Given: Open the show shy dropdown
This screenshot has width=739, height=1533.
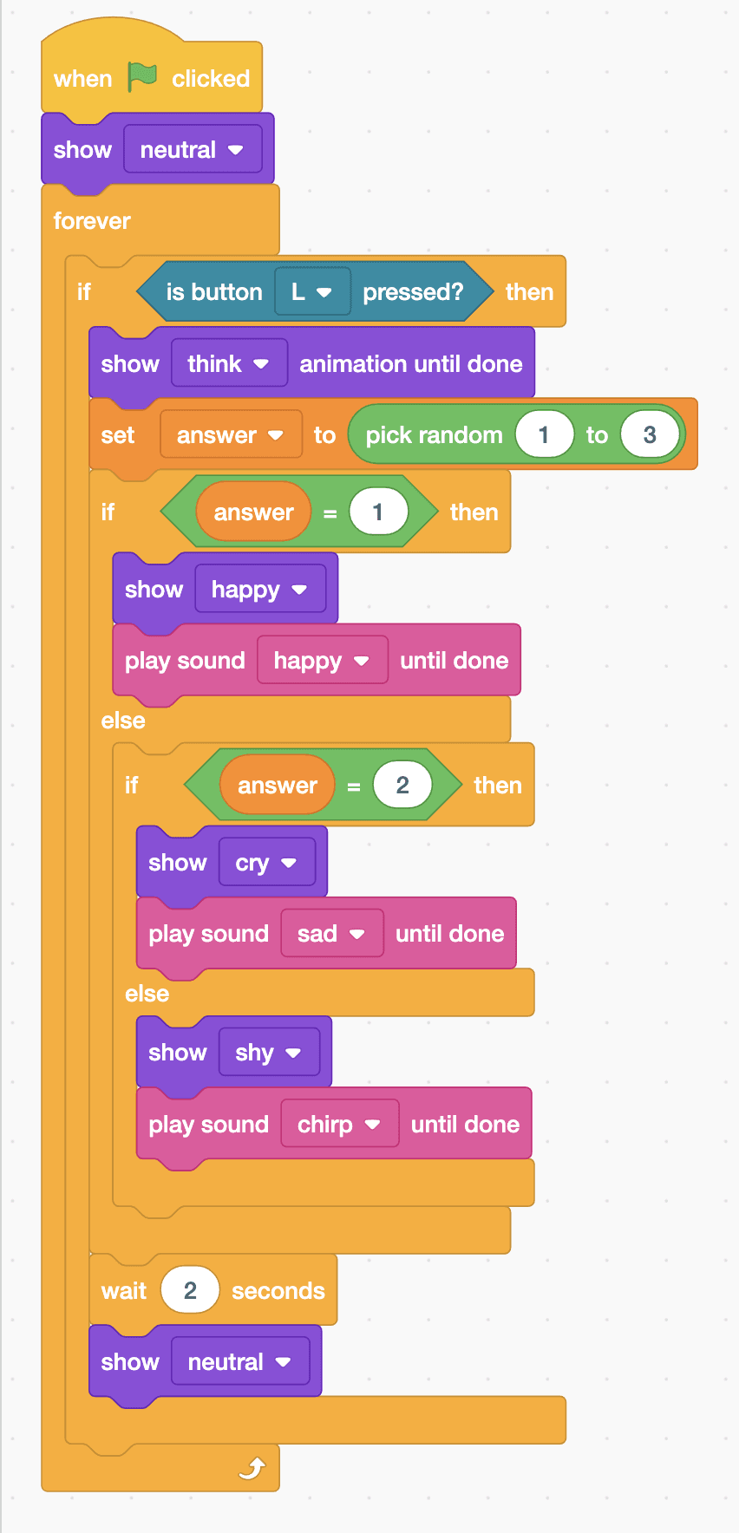Looking at the screenshot, I should pos(269,1052).
